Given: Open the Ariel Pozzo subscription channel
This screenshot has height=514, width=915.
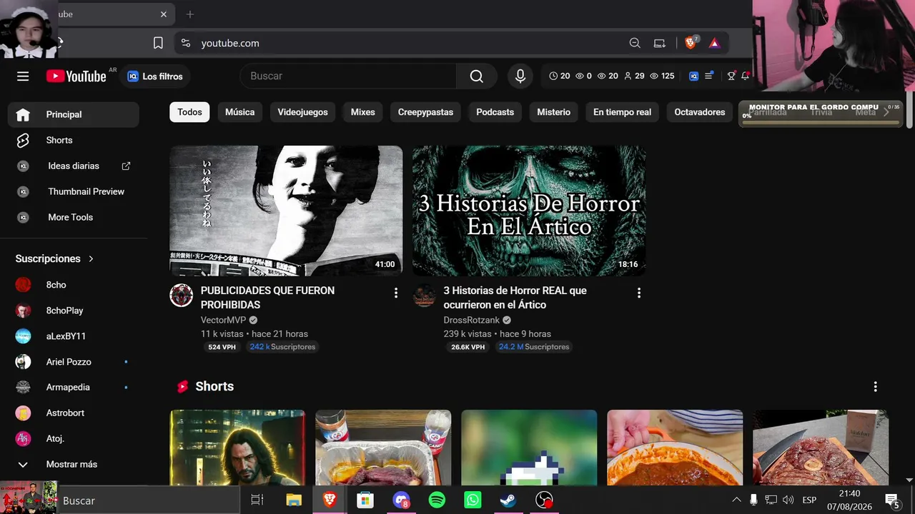Looking at the screenshot, I should click(74, 362).
